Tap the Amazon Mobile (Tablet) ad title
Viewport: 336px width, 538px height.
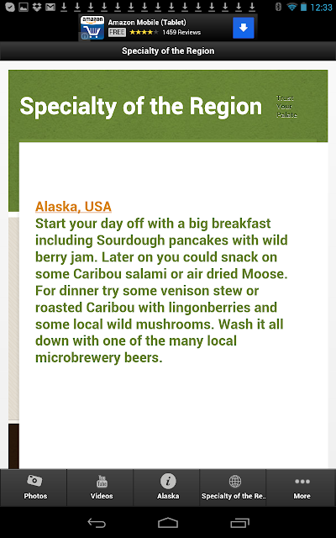(147, 23)
